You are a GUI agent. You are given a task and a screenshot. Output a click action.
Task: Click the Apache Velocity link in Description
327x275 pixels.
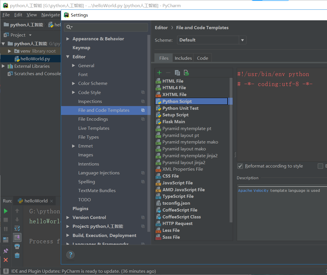[x=253, y=190]
